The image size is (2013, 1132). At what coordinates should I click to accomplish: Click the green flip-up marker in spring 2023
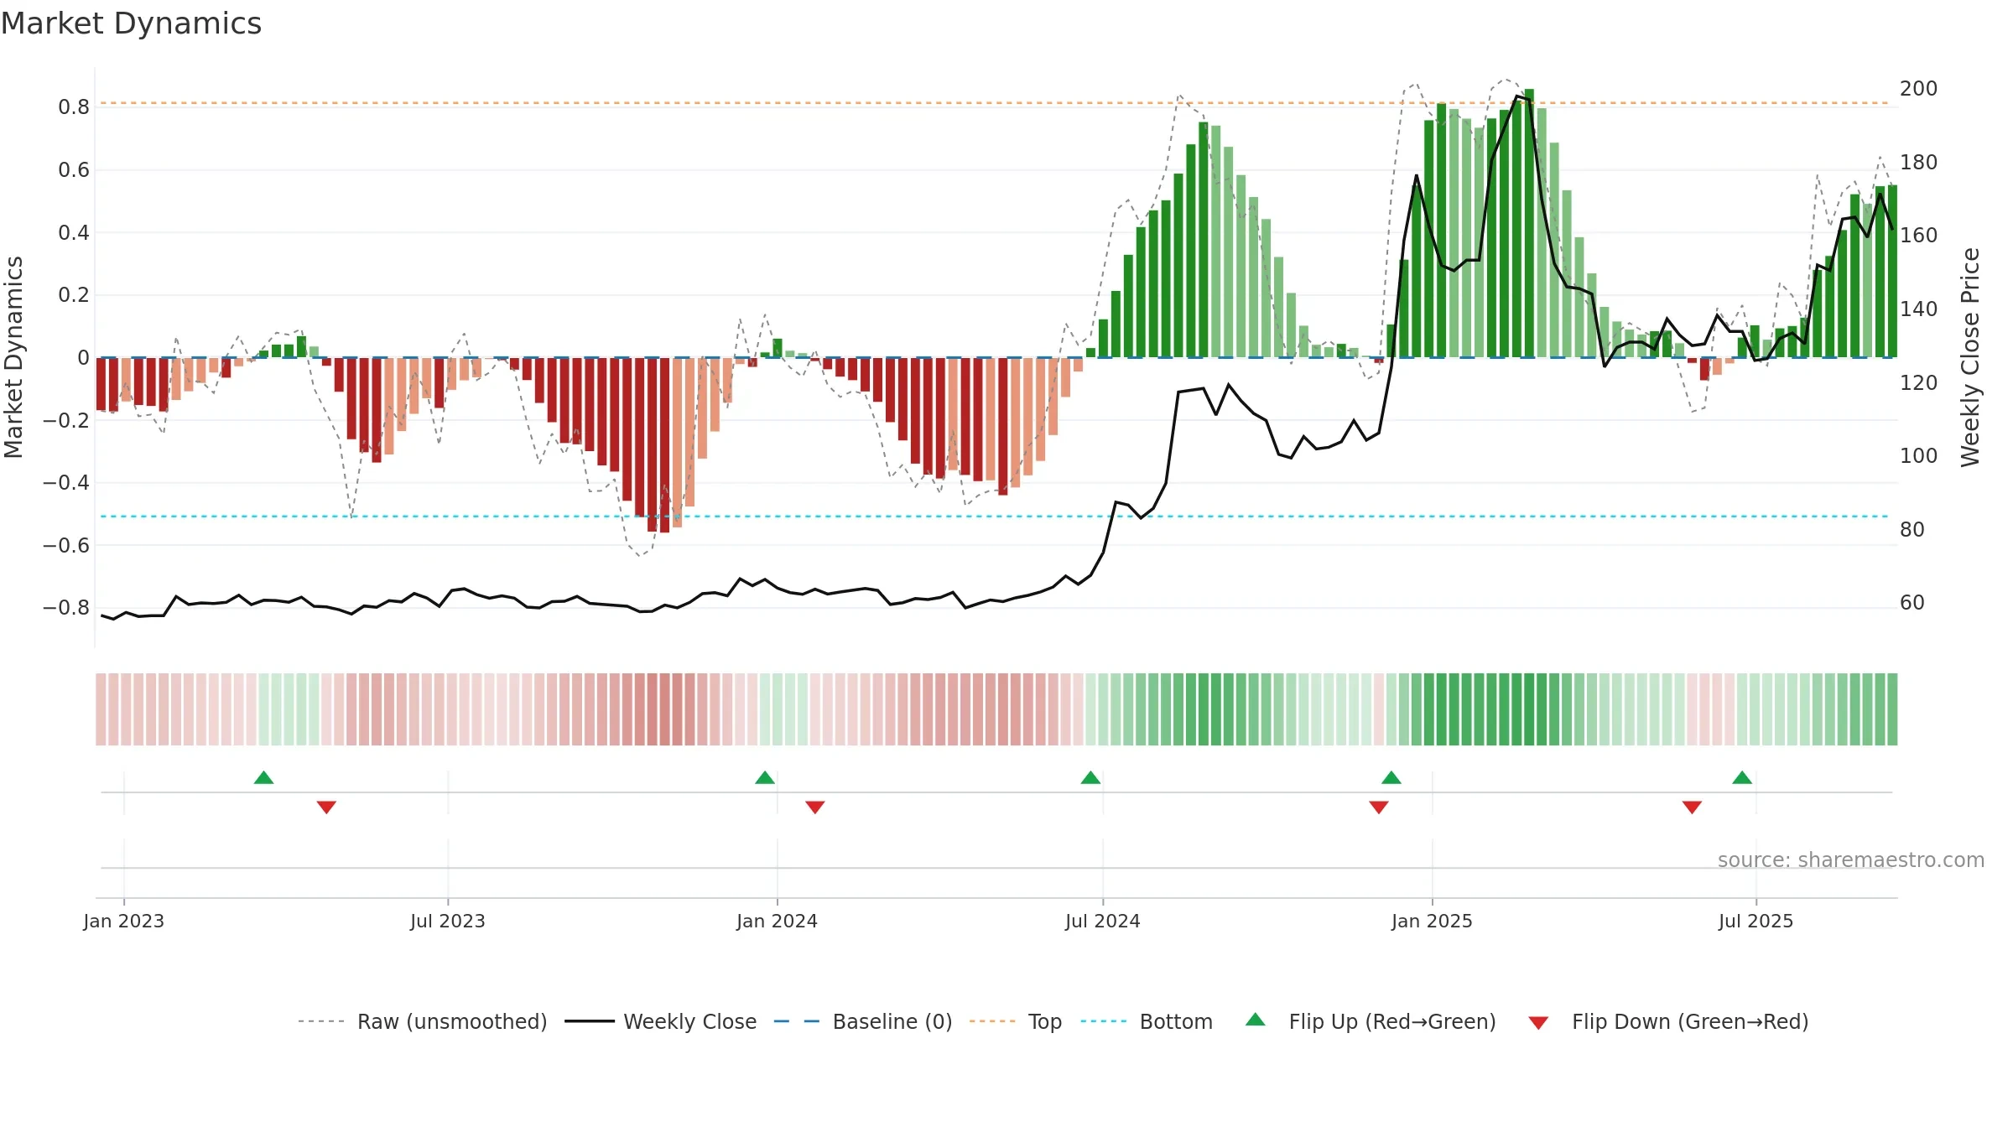point(264,777)
